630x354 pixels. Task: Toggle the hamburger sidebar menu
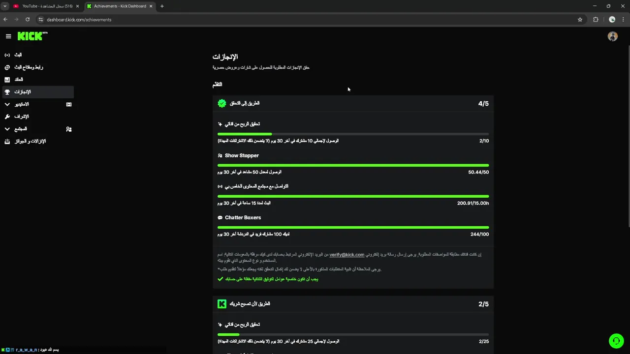point(8,36)
